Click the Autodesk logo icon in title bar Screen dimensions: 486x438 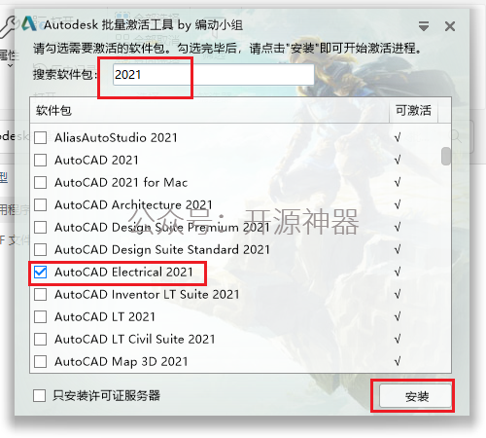(29, 24)
